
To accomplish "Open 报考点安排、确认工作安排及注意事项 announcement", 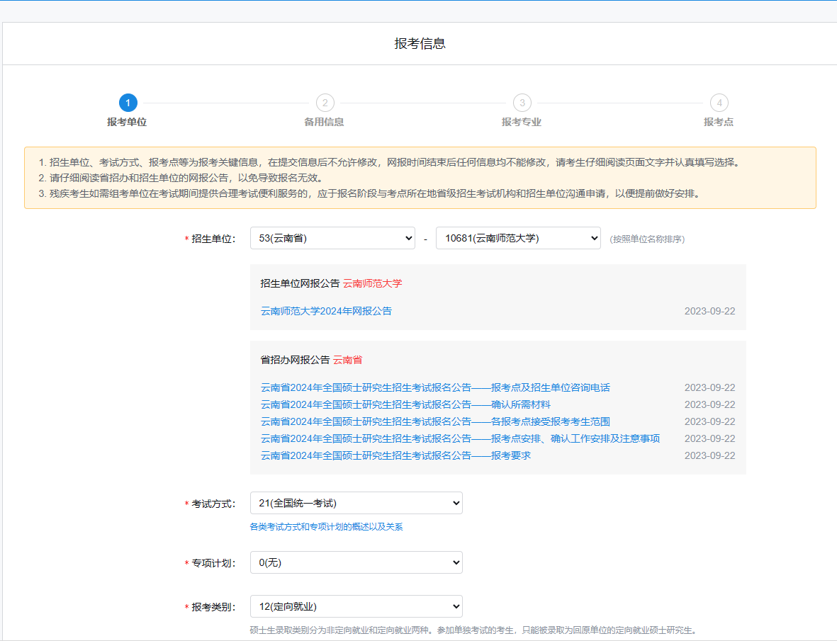I will 460,438.
